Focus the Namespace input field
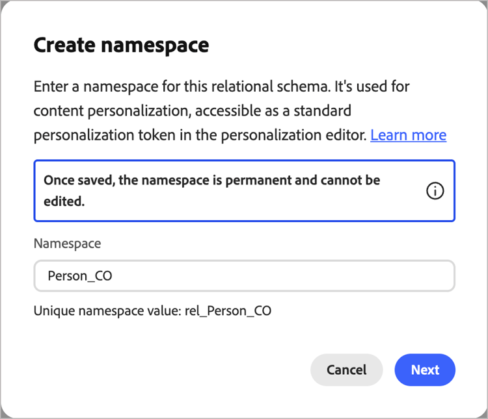The height and width of the screenshot is (419, 488). click(244, 276)
